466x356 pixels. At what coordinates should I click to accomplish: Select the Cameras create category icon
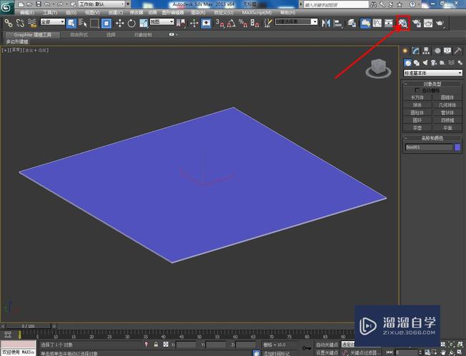tap(434, 63)
